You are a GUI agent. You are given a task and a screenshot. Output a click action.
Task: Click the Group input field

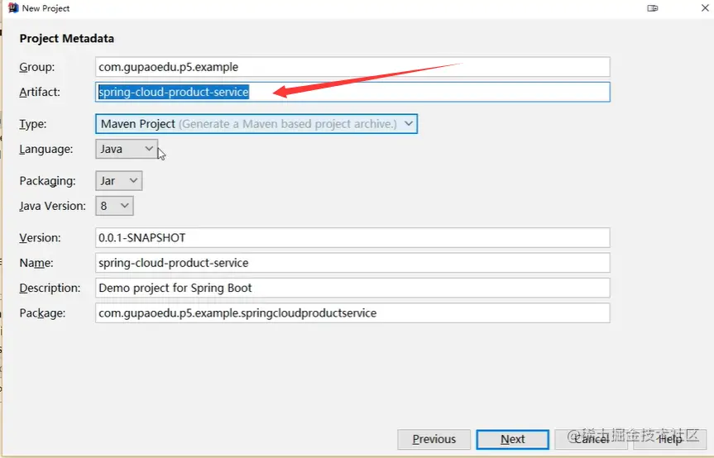tap(352, 67)
